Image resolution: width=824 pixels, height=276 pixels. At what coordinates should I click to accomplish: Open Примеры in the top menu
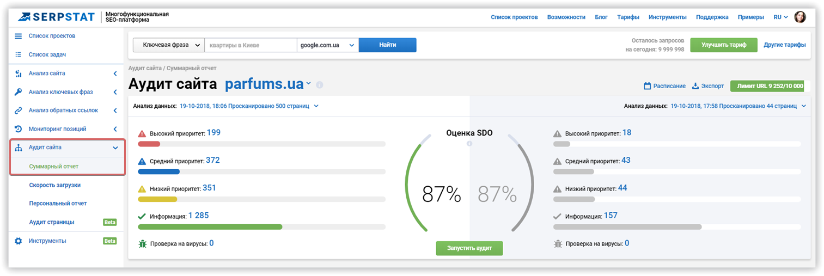(751, 17)
